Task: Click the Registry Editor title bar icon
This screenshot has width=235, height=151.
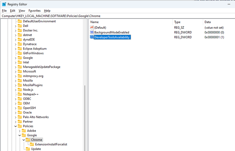Action: [x=4, y=5]
